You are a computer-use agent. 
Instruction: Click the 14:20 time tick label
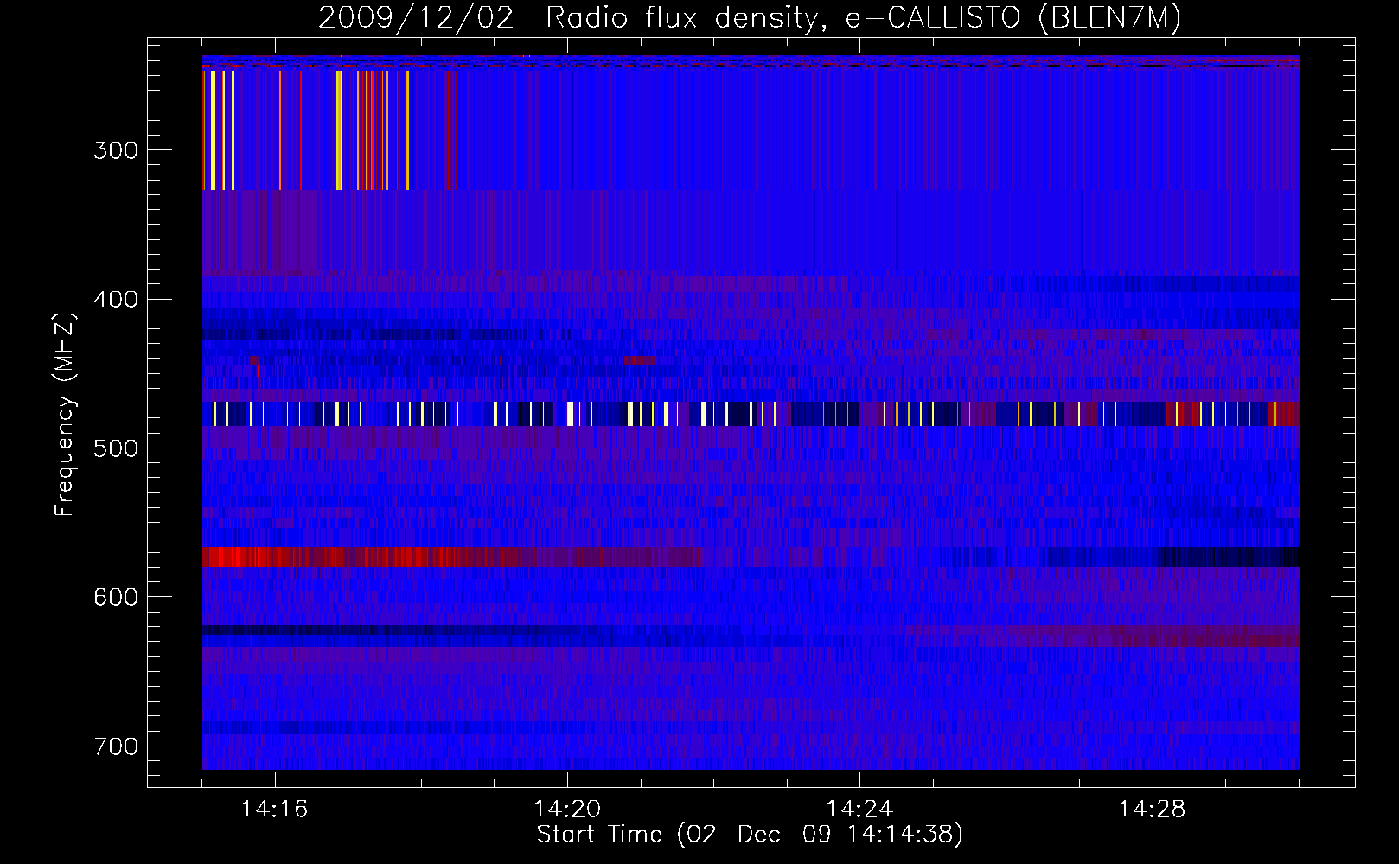coord(567,810)
